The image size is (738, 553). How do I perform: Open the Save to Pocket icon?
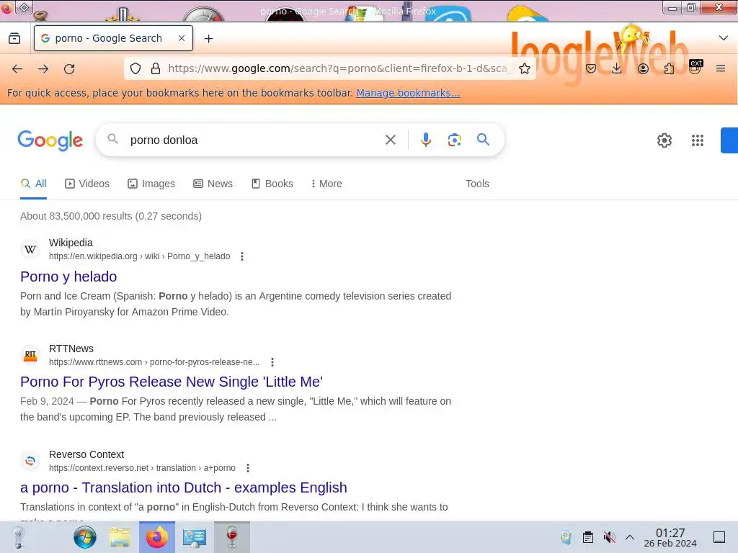click(591, 68)
